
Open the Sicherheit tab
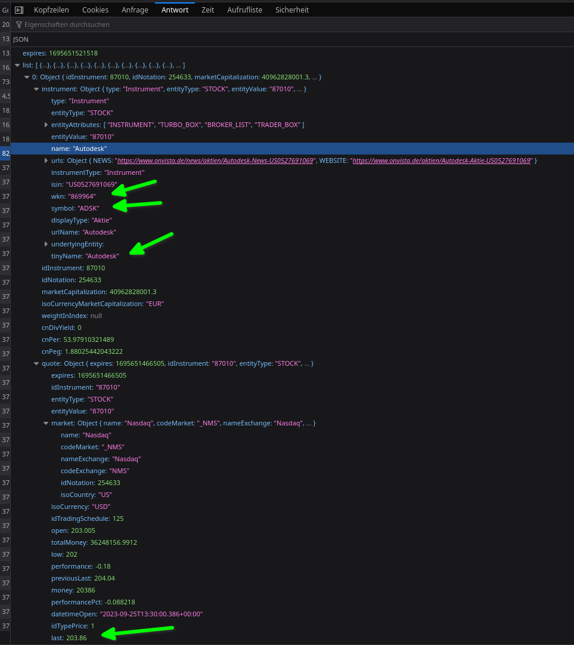(291, 10)
